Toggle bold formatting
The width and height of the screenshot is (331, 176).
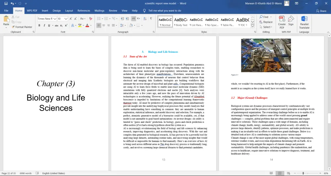[x=39, y=25]
